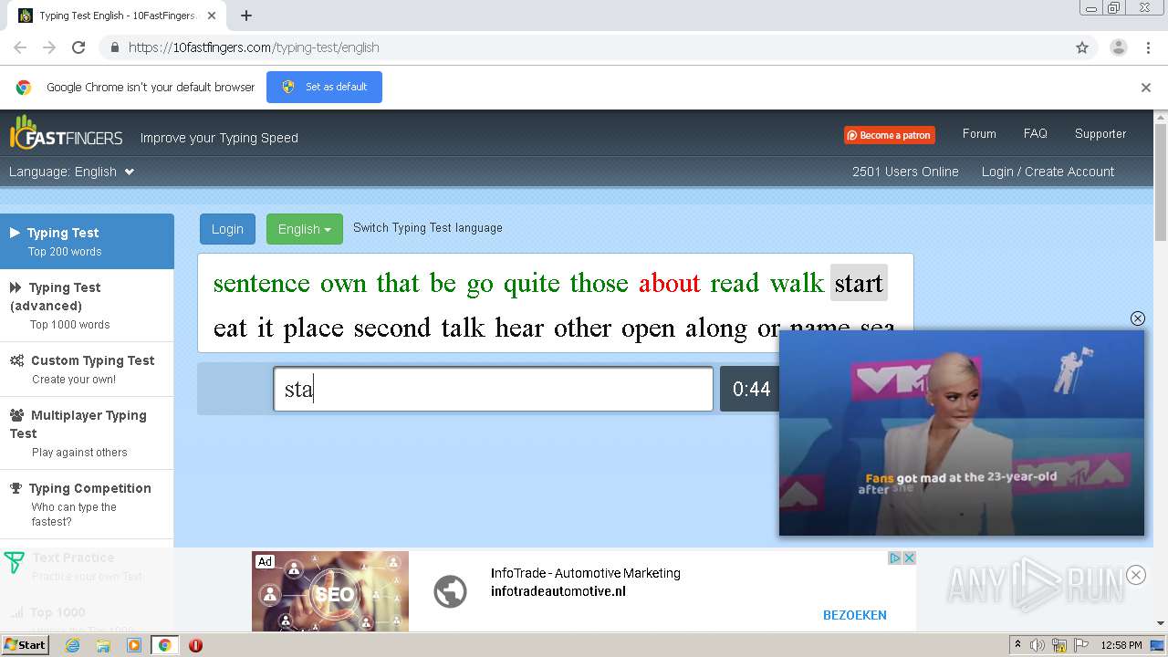Expand the Language: English dropdown
This screenshot has height=657, width=1168.
coord(72,172)
